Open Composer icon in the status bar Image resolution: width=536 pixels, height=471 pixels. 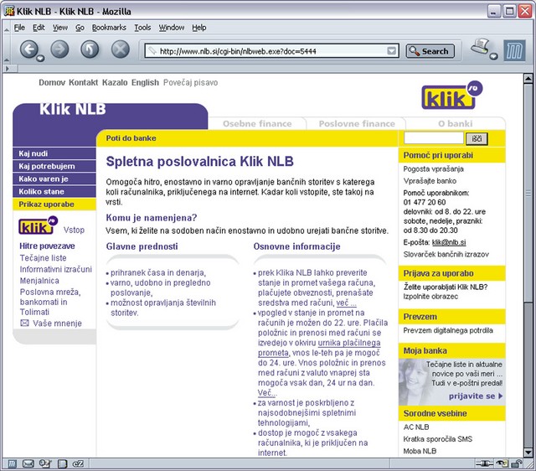(45, 463)
